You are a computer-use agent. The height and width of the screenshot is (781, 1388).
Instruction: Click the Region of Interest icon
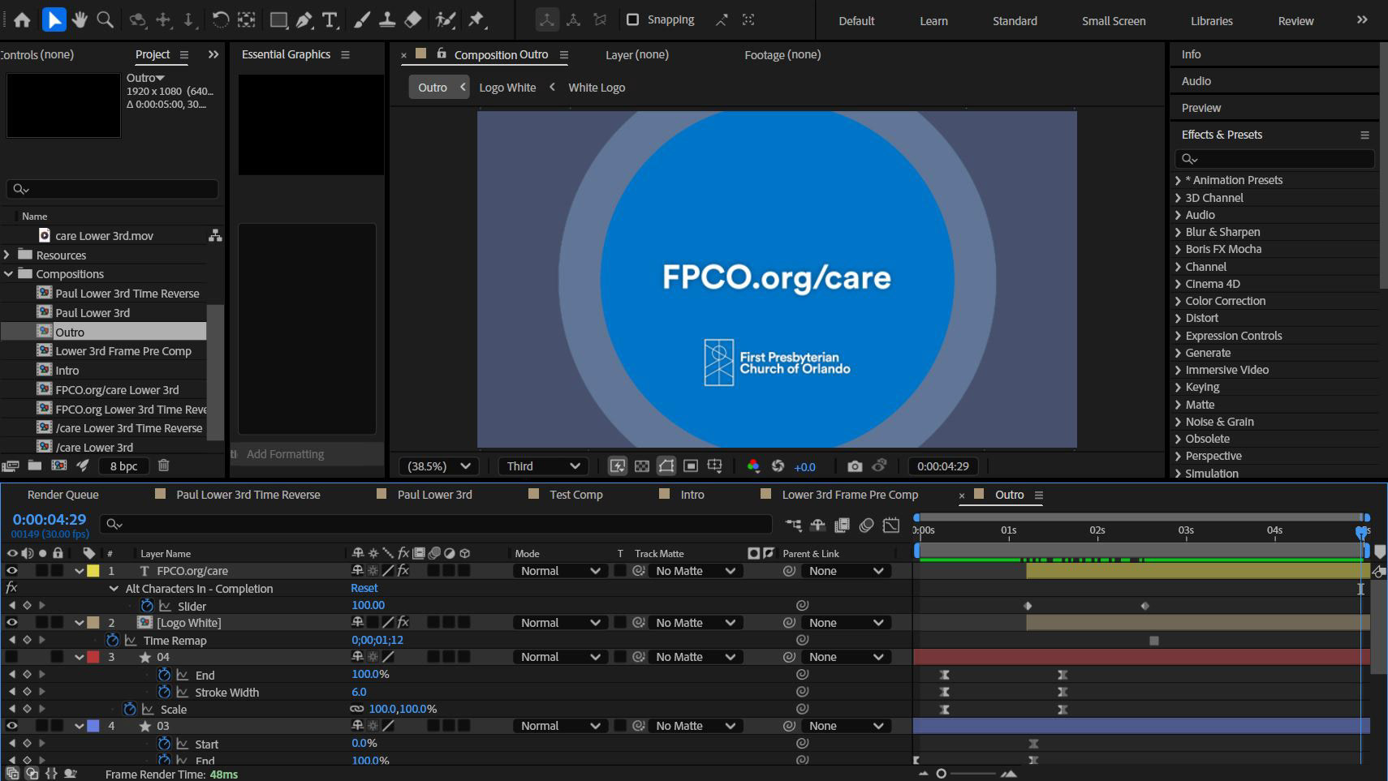691,466
